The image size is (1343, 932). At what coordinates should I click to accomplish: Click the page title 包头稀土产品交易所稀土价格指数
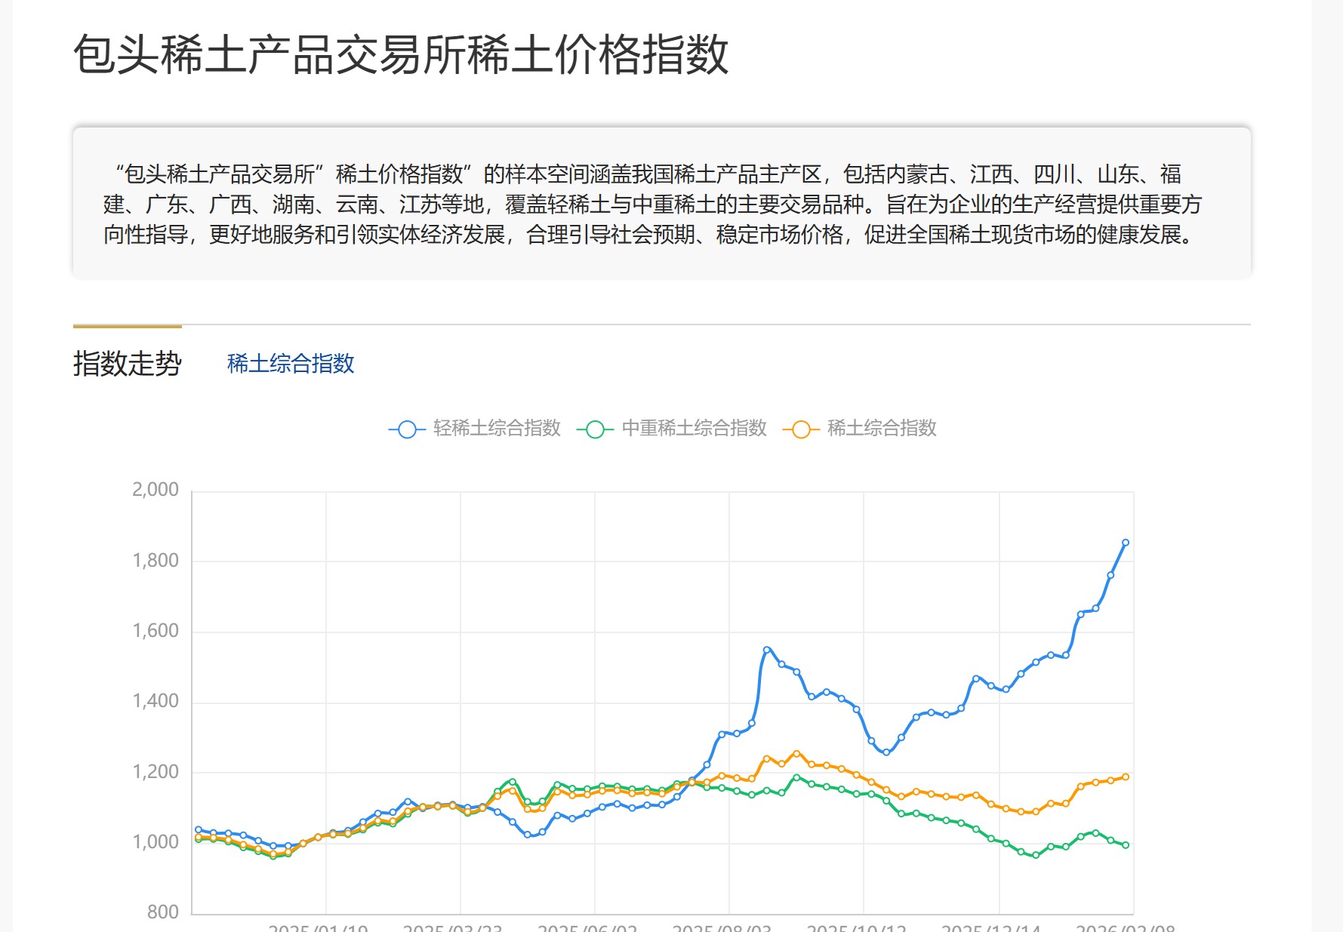401,54
